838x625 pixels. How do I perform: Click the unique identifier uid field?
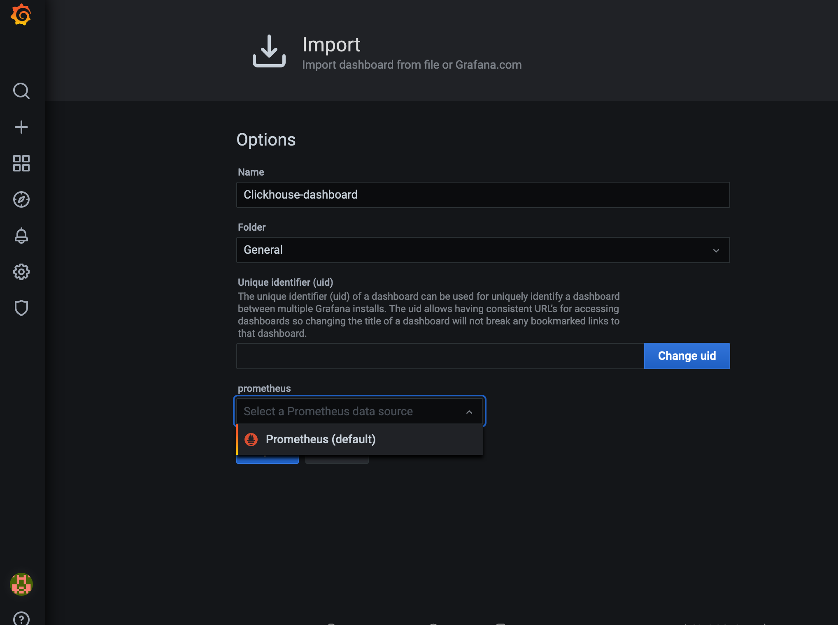pos(440,356)
